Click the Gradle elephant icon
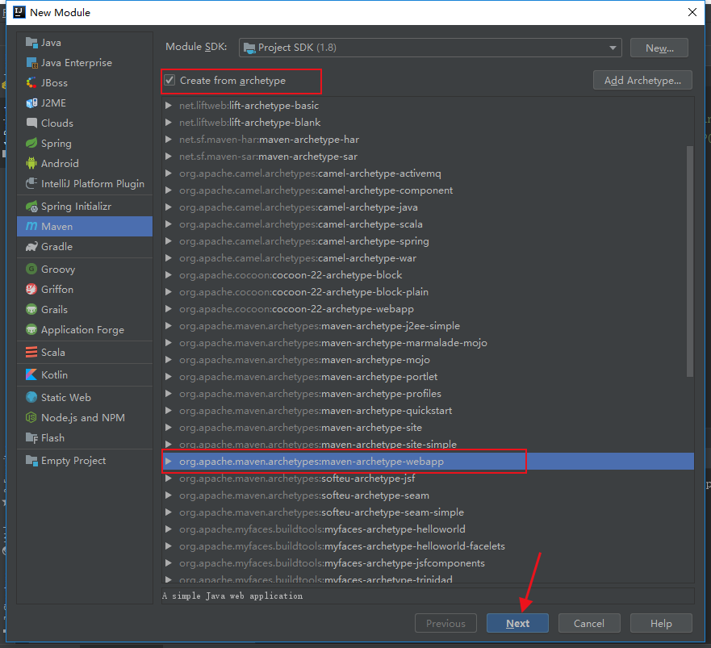 tap(31, 247)
